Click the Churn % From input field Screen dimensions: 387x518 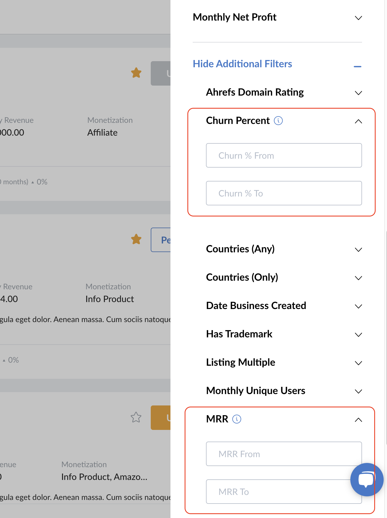284,155
